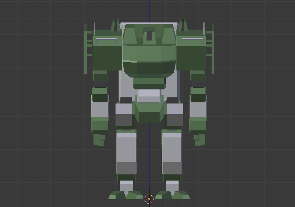Select the grey waist joint below the torso
Viewport: 295px width, 207px height.
[x=149, y=96]
